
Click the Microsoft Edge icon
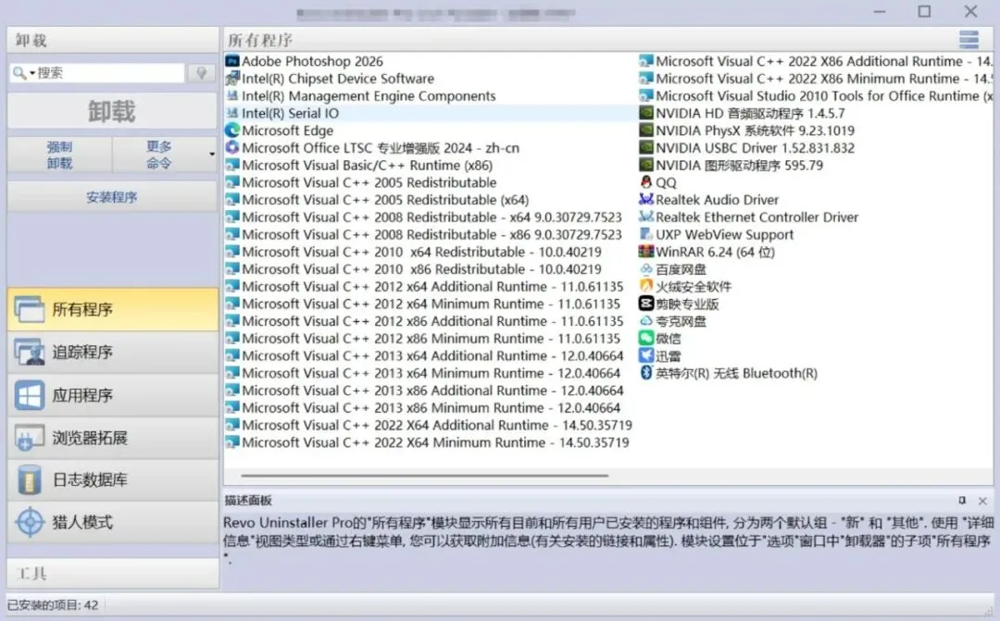click(232, 130)
